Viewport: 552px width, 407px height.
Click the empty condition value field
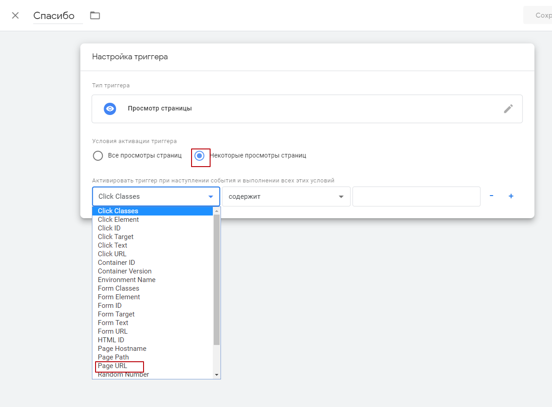[x=416, y=196]
